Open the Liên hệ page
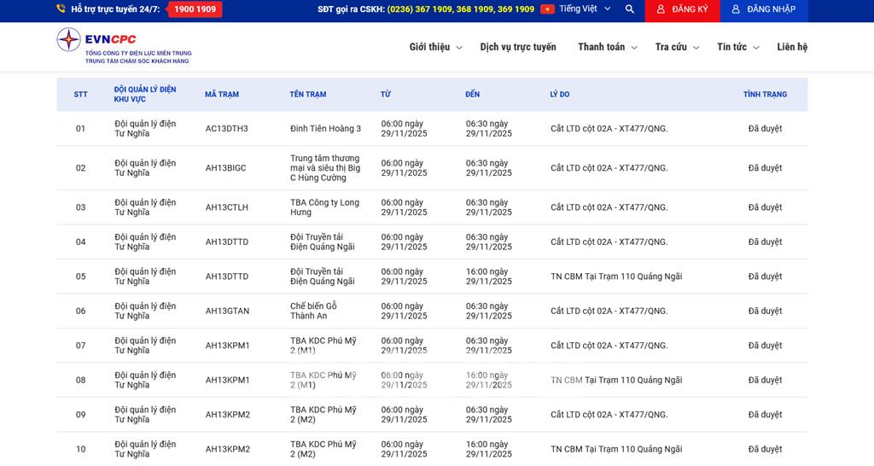Viewport: 874px width, 466px height. (791, 47)
